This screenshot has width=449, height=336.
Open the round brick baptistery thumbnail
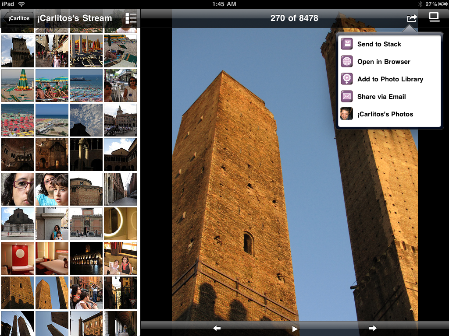pyautogui.click(x=86, y=189)
